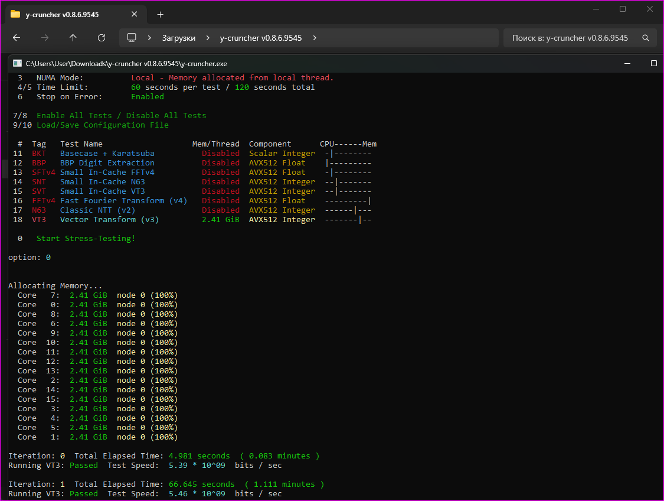Click 'Vector Transform (v3)' test name

[109, 220]
